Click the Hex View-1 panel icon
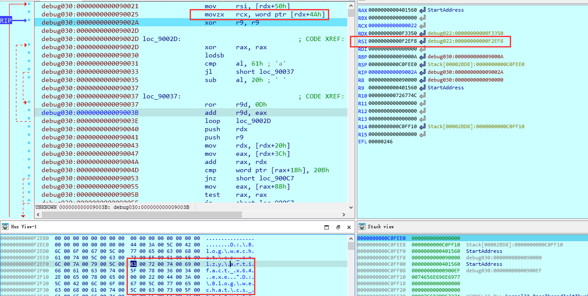588x296 pixels. pos(6,227)
